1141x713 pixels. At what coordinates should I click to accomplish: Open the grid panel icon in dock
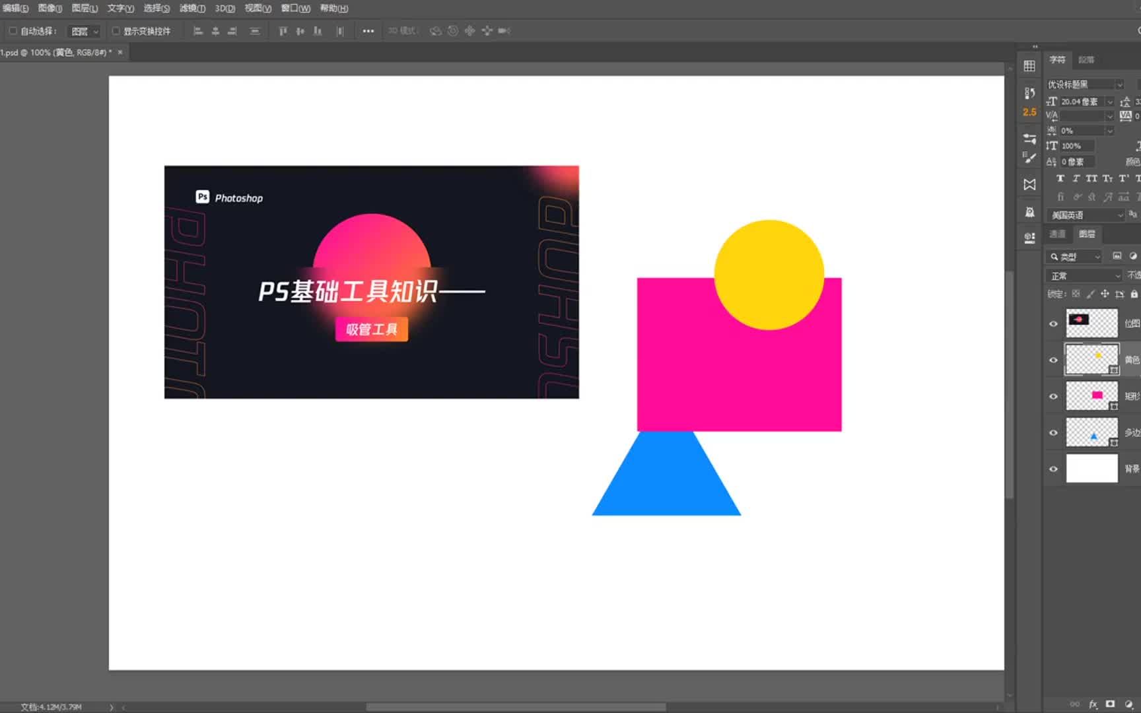(1029, 66)
